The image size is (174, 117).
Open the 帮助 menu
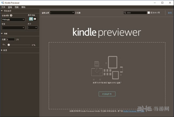[23, 7]
